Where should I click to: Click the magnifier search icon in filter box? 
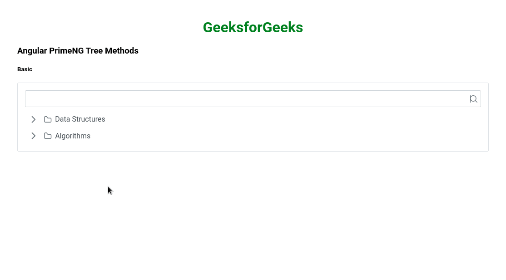click(473, 99)
